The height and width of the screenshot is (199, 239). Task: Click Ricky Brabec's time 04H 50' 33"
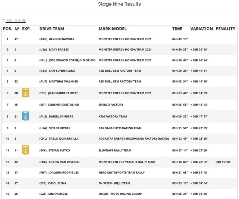(180, 50)
